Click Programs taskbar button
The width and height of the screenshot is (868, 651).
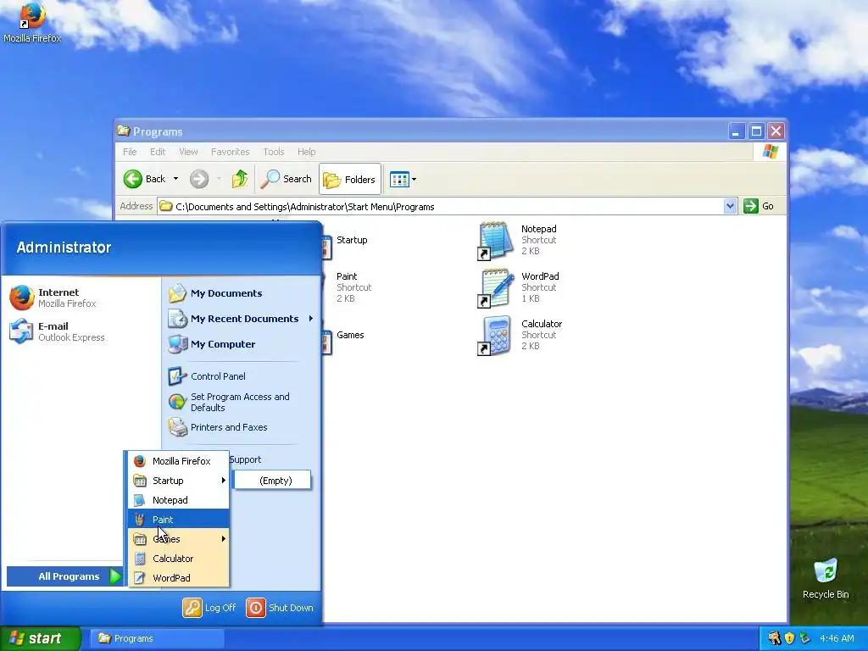point(157,638)
